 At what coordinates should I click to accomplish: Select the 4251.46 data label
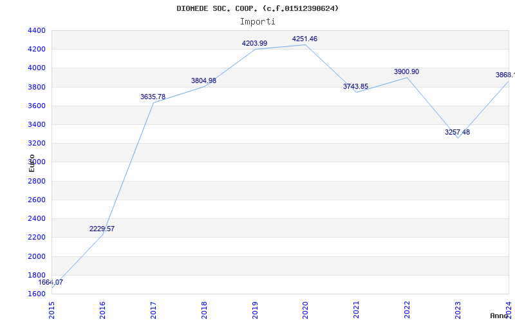(x=304, y=39)
